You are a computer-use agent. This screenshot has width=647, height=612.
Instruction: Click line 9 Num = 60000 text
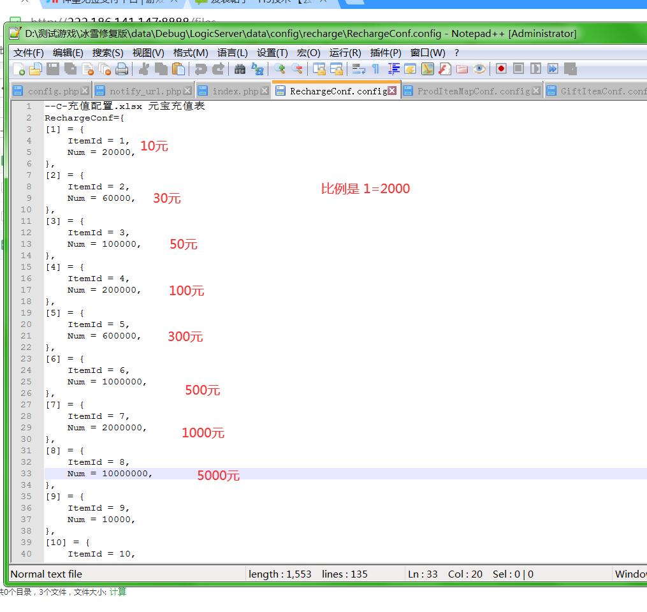coord(101,198)
